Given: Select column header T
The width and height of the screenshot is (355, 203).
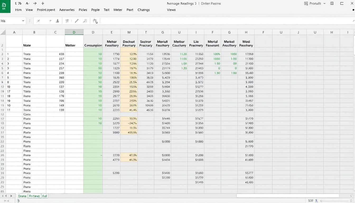Looking at the screenshot, I should (146, 32).
